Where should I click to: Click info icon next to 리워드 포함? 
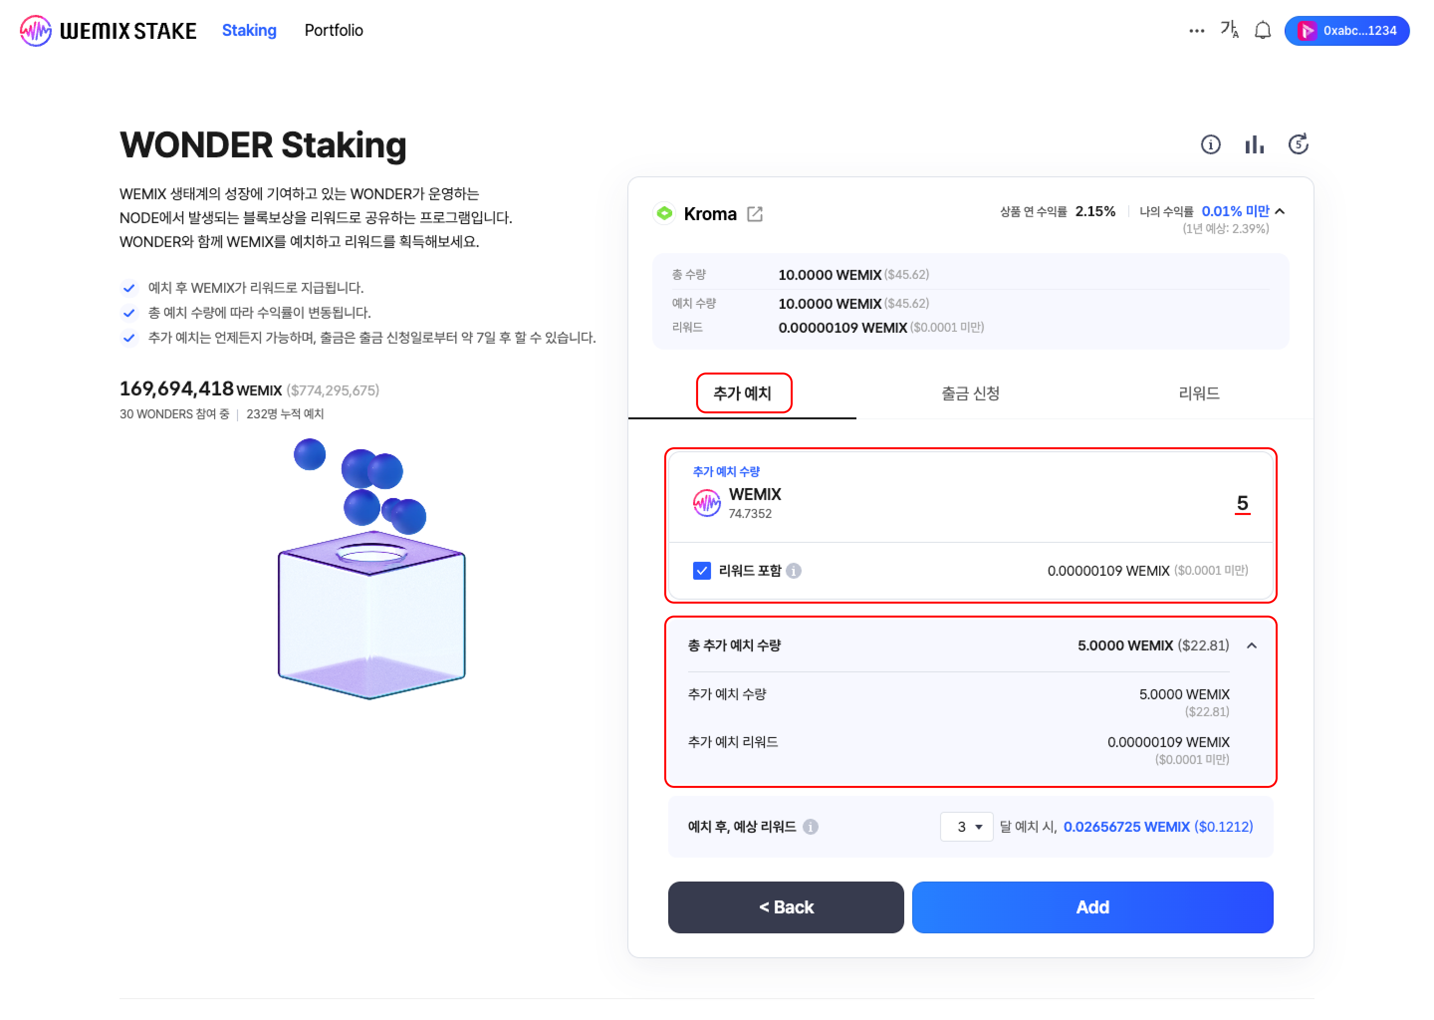click(794, 570)
